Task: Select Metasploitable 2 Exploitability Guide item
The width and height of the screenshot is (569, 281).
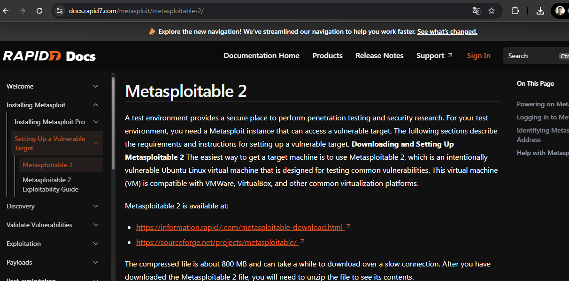Action: tap(50, 185)
